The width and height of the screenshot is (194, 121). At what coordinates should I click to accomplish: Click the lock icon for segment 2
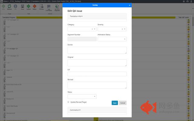[x=189, y=27]
